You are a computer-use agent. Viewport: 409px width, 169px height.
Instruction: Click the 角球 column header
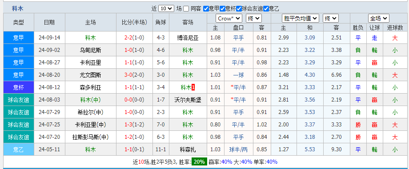click(160, 22)
